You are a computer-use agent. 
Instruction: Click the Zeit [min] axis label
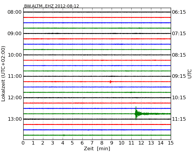point(97,148)
